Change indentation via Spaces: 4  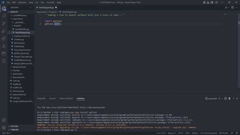(172, 133)
